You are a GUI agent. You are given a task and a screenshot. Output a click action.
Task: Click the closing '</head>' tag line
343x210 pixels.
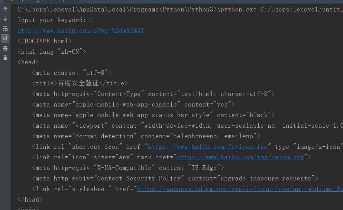30,199
